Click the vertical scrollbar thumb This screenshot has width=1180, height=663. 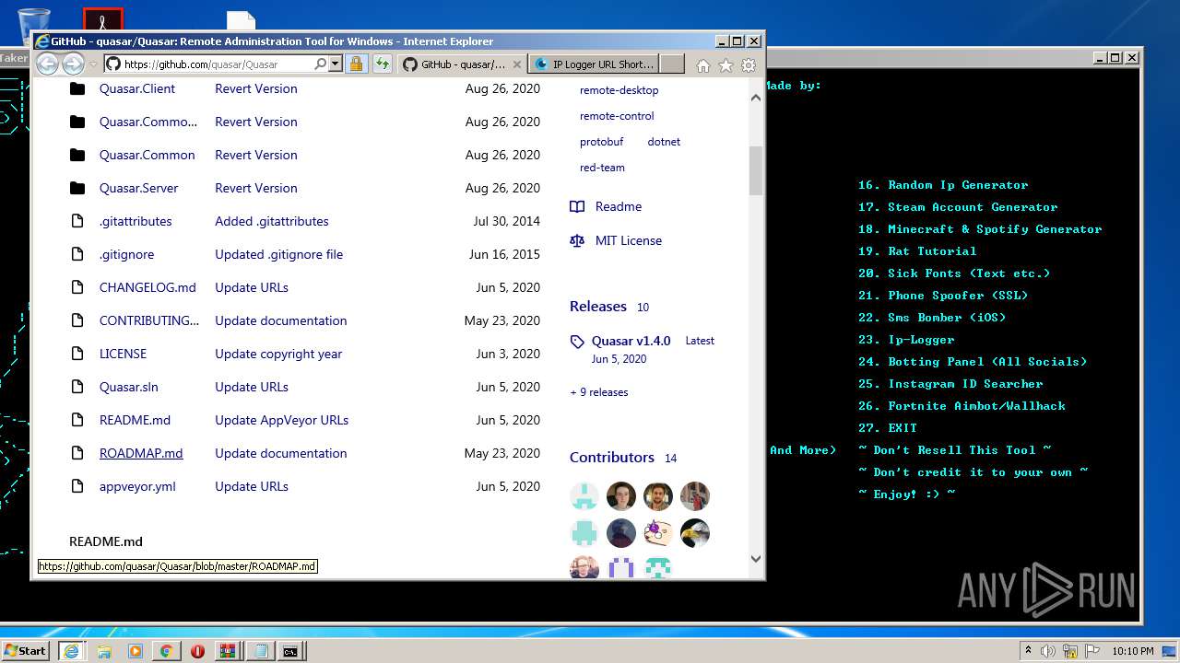click(x=756, y=170)
